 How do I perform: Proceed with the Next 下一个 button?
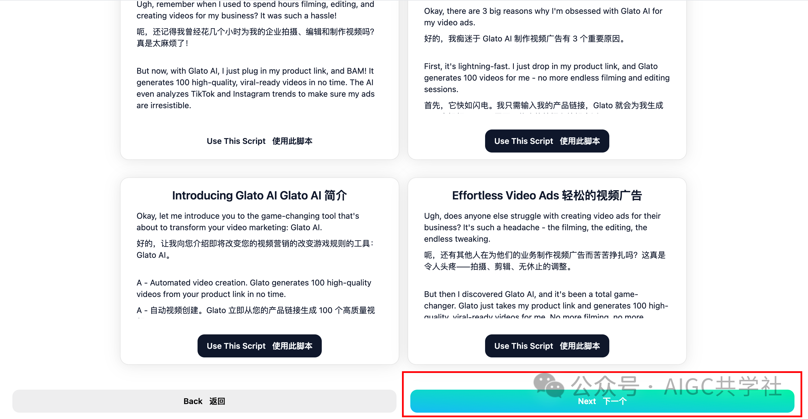602,401
